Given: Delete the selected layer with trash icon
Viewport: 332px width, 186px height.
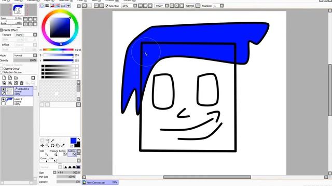Looking at the screenshot, I should [x=21, y=83].
